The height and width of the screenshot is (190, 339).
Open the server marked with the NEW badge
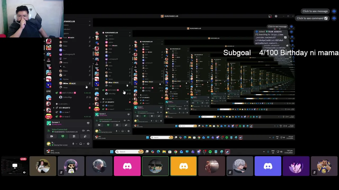(48, 116)
